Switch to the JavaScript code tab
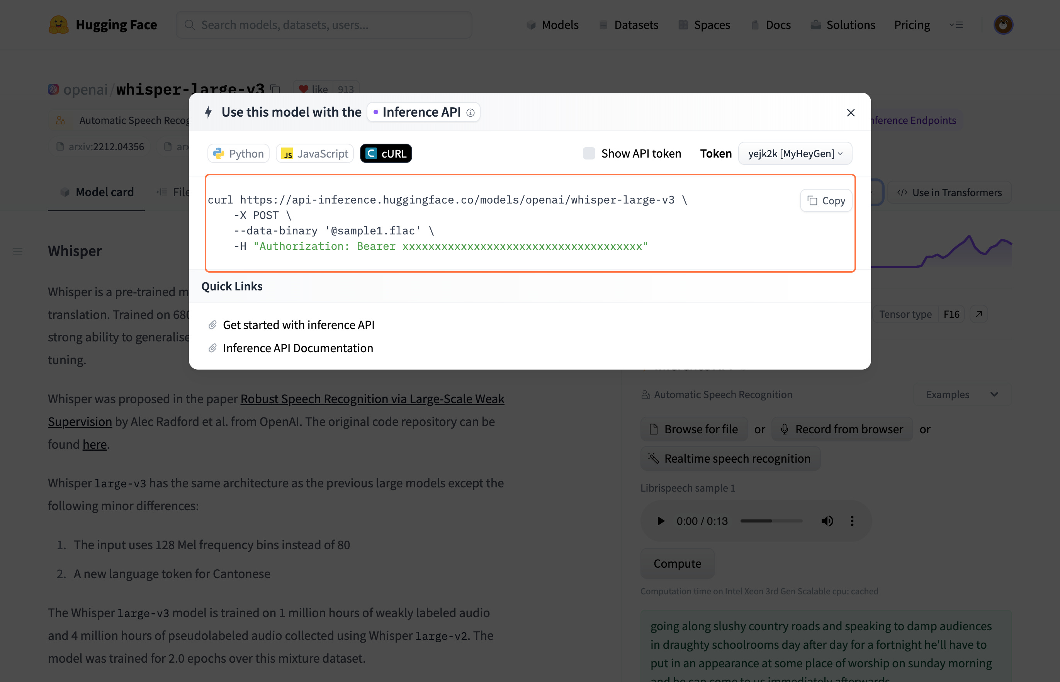1060x682 pixels. (x=314, y=153)
